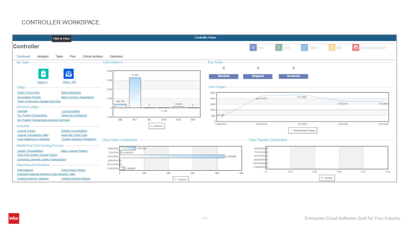The height and width of the screenshot is (230, 409).
Task: Open the Journal Builder link
Action: click(x=70, y=111)
